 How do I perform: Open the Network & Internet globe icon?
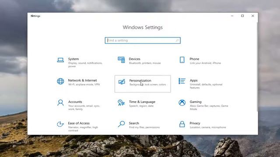(60, 81)
